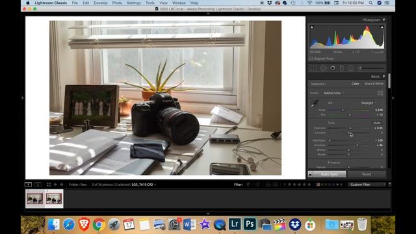The image size is (416, 234).
Task: Click the right panel scrollbar
Action: tap(389, 81)
